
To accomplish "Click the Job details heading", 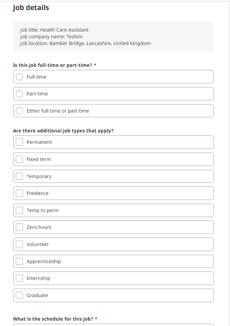I will click(31, 8).
